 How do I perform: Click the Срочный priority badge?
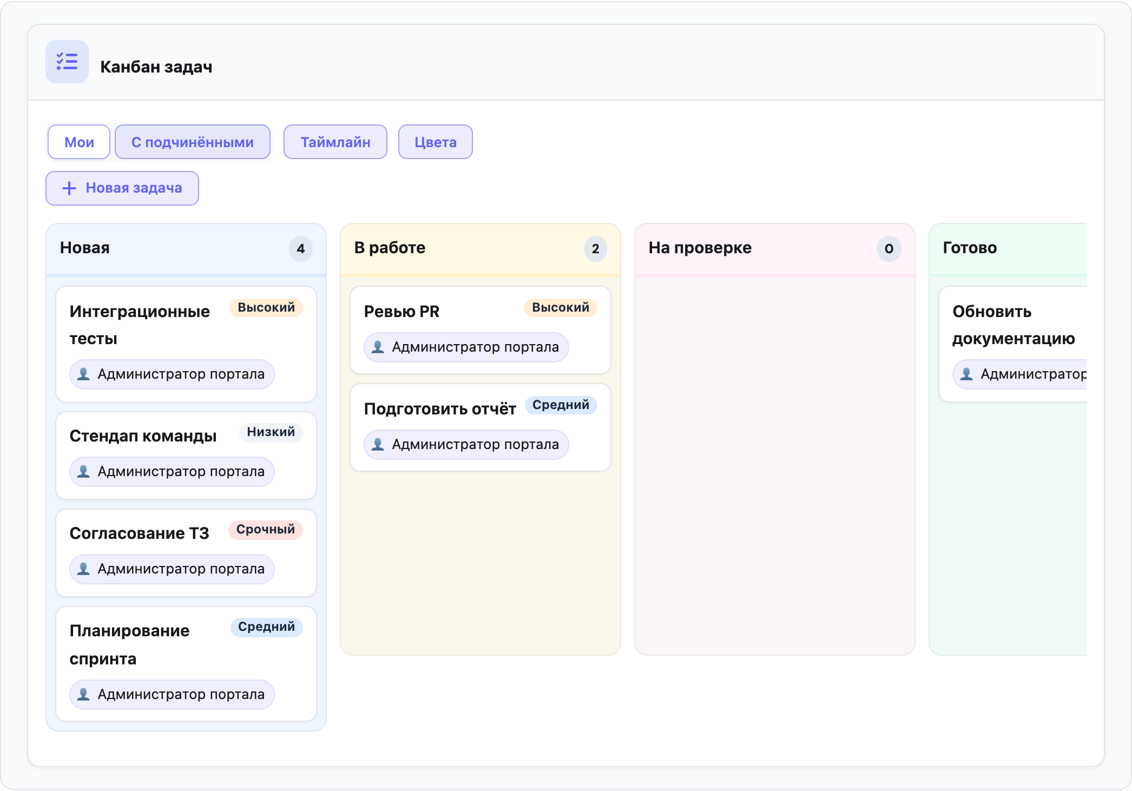click(266, 529)
